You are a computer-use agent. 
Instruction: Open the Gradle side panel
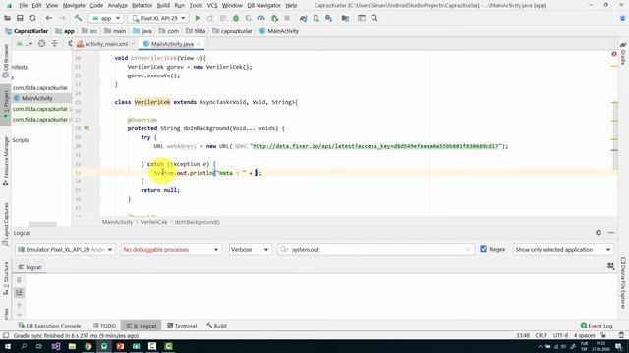click(x=623, y=55)
